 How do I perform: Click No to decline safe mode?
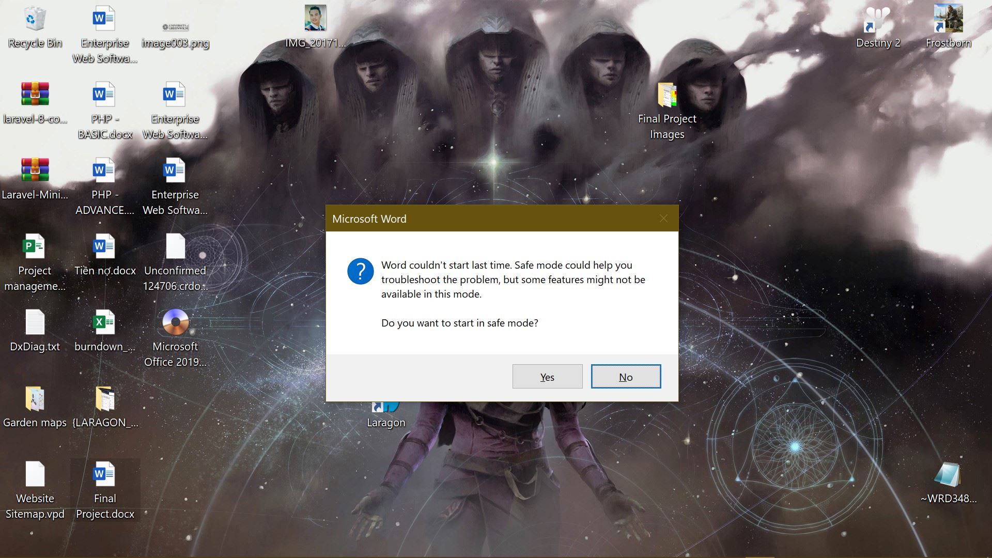coord(625,376)
